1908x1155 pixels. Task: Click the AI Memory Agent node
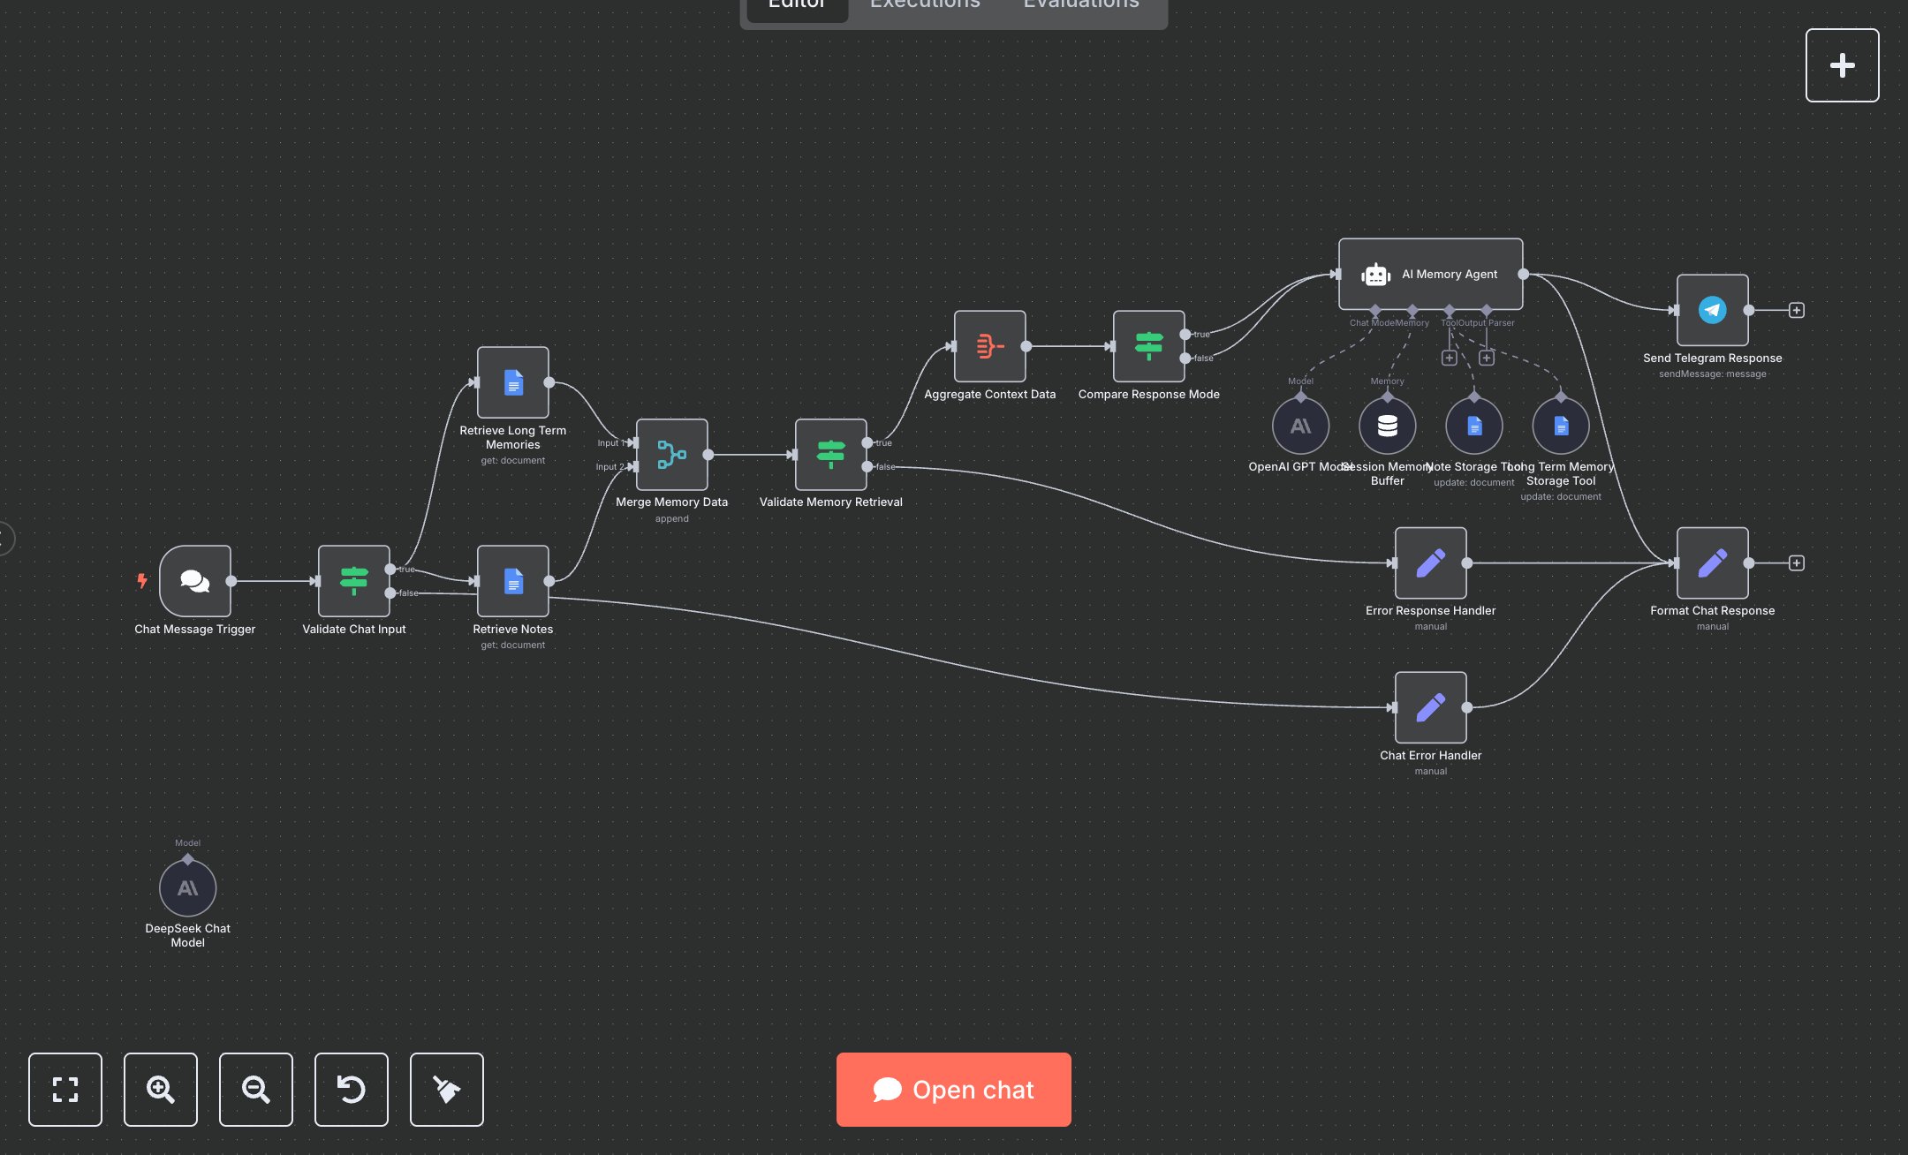[1430, 275]
